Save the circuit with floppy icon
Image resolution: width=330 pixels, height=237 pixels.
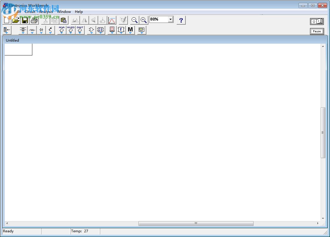(25, 20)
